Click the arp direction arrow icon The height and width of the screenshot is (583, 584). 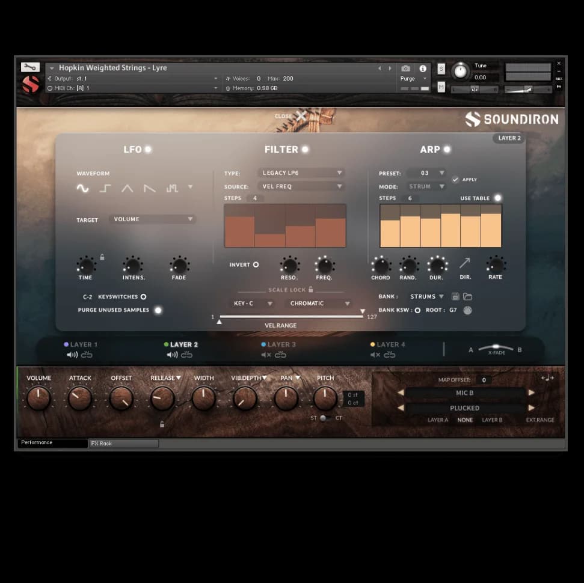point(465,263)
